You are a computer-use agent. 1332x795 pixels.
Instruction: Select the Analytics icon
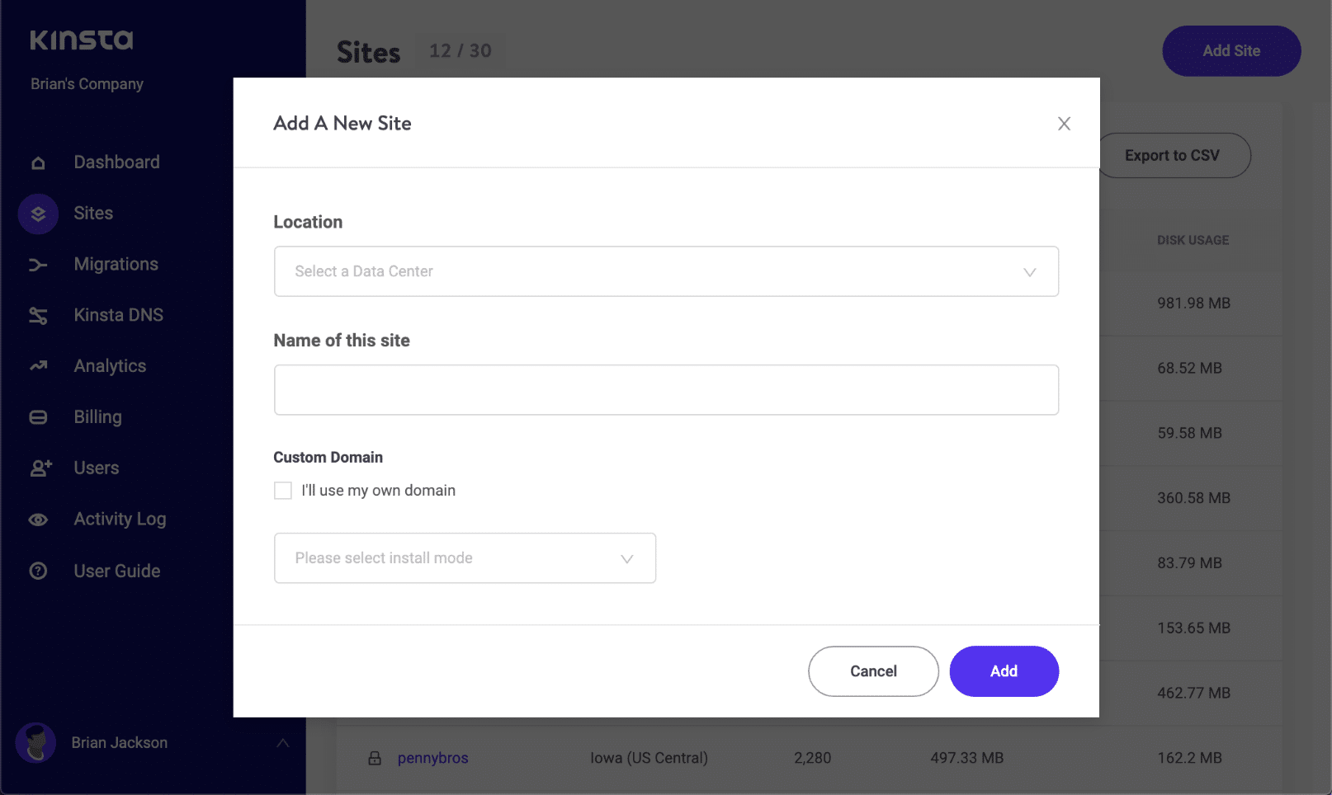click(38, 365)
